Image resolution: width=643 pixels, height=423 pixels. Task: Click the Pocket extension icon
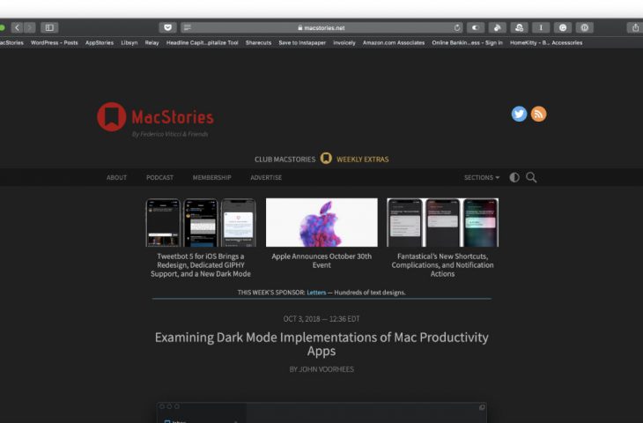click(x=167, y=27)
